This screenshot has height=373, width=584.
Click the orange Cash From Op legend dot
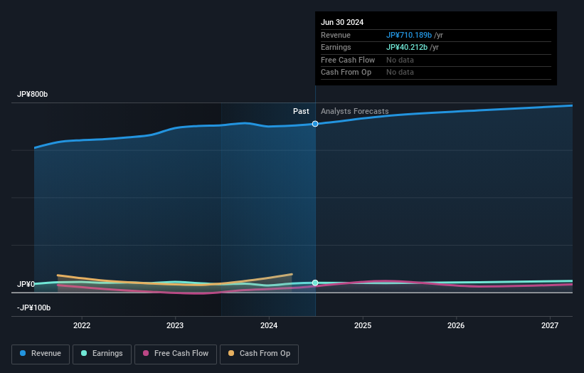coord(231,353)
